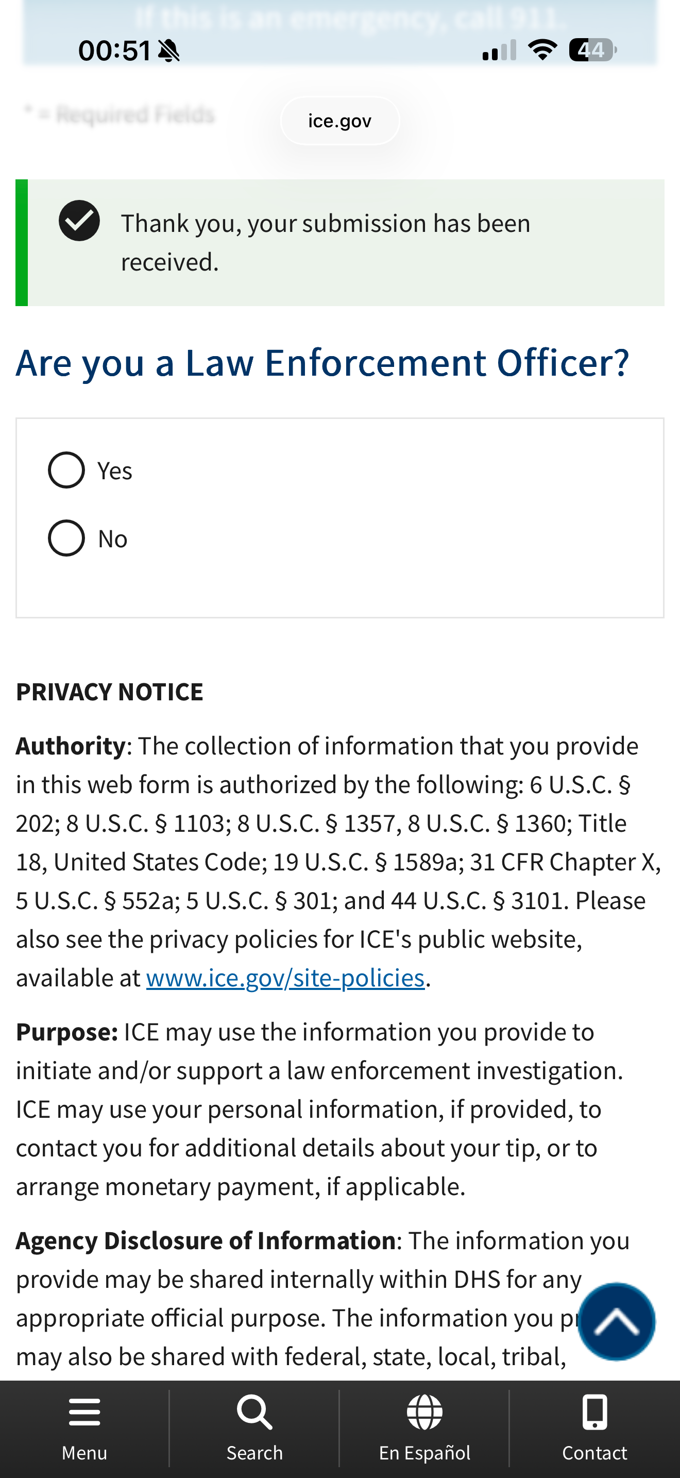Tap the cellular signal bars
The width and height of the screenshot is (680, 1478).
(x=499, y=51)
